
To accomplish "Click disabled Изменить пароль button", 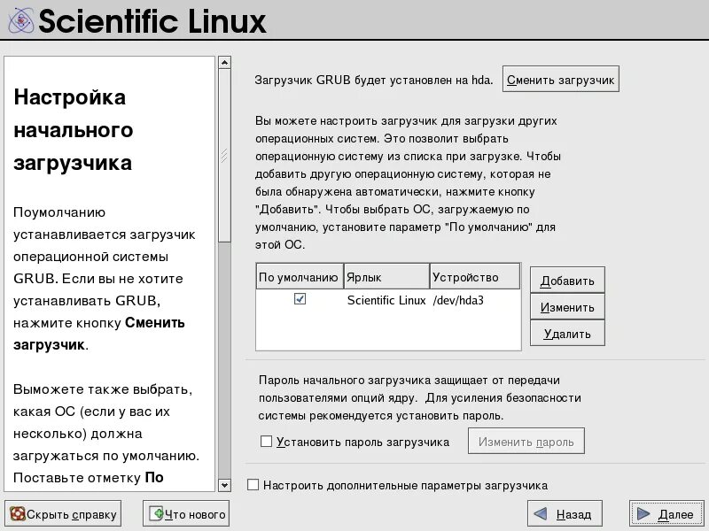I will pos(526,441).
